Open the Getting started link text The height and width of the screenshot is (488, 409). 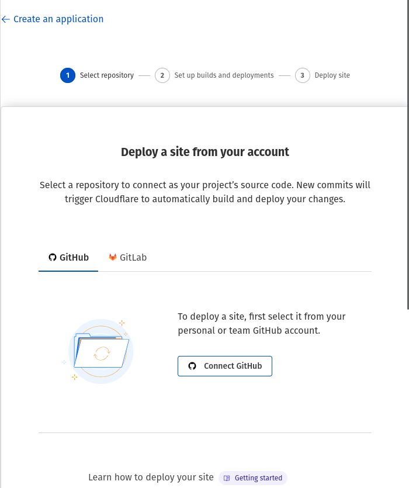(x=258, y=478)
